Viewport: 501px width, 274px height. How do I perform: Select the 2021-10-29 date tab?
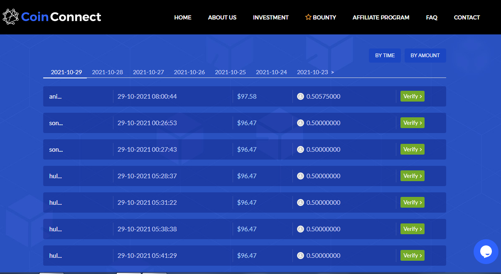(66, 72)
